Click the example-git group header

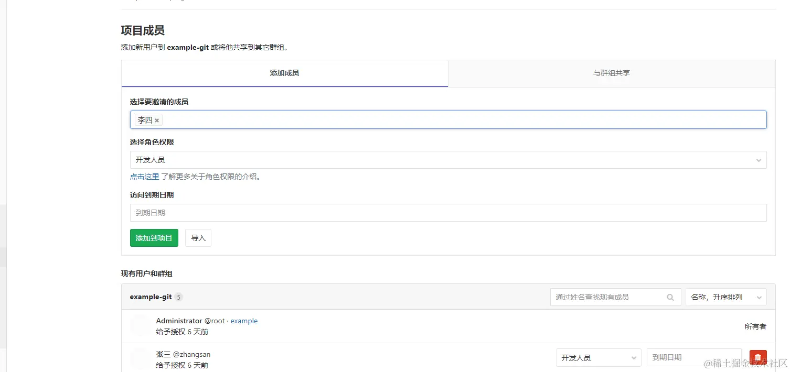point(151,297)
